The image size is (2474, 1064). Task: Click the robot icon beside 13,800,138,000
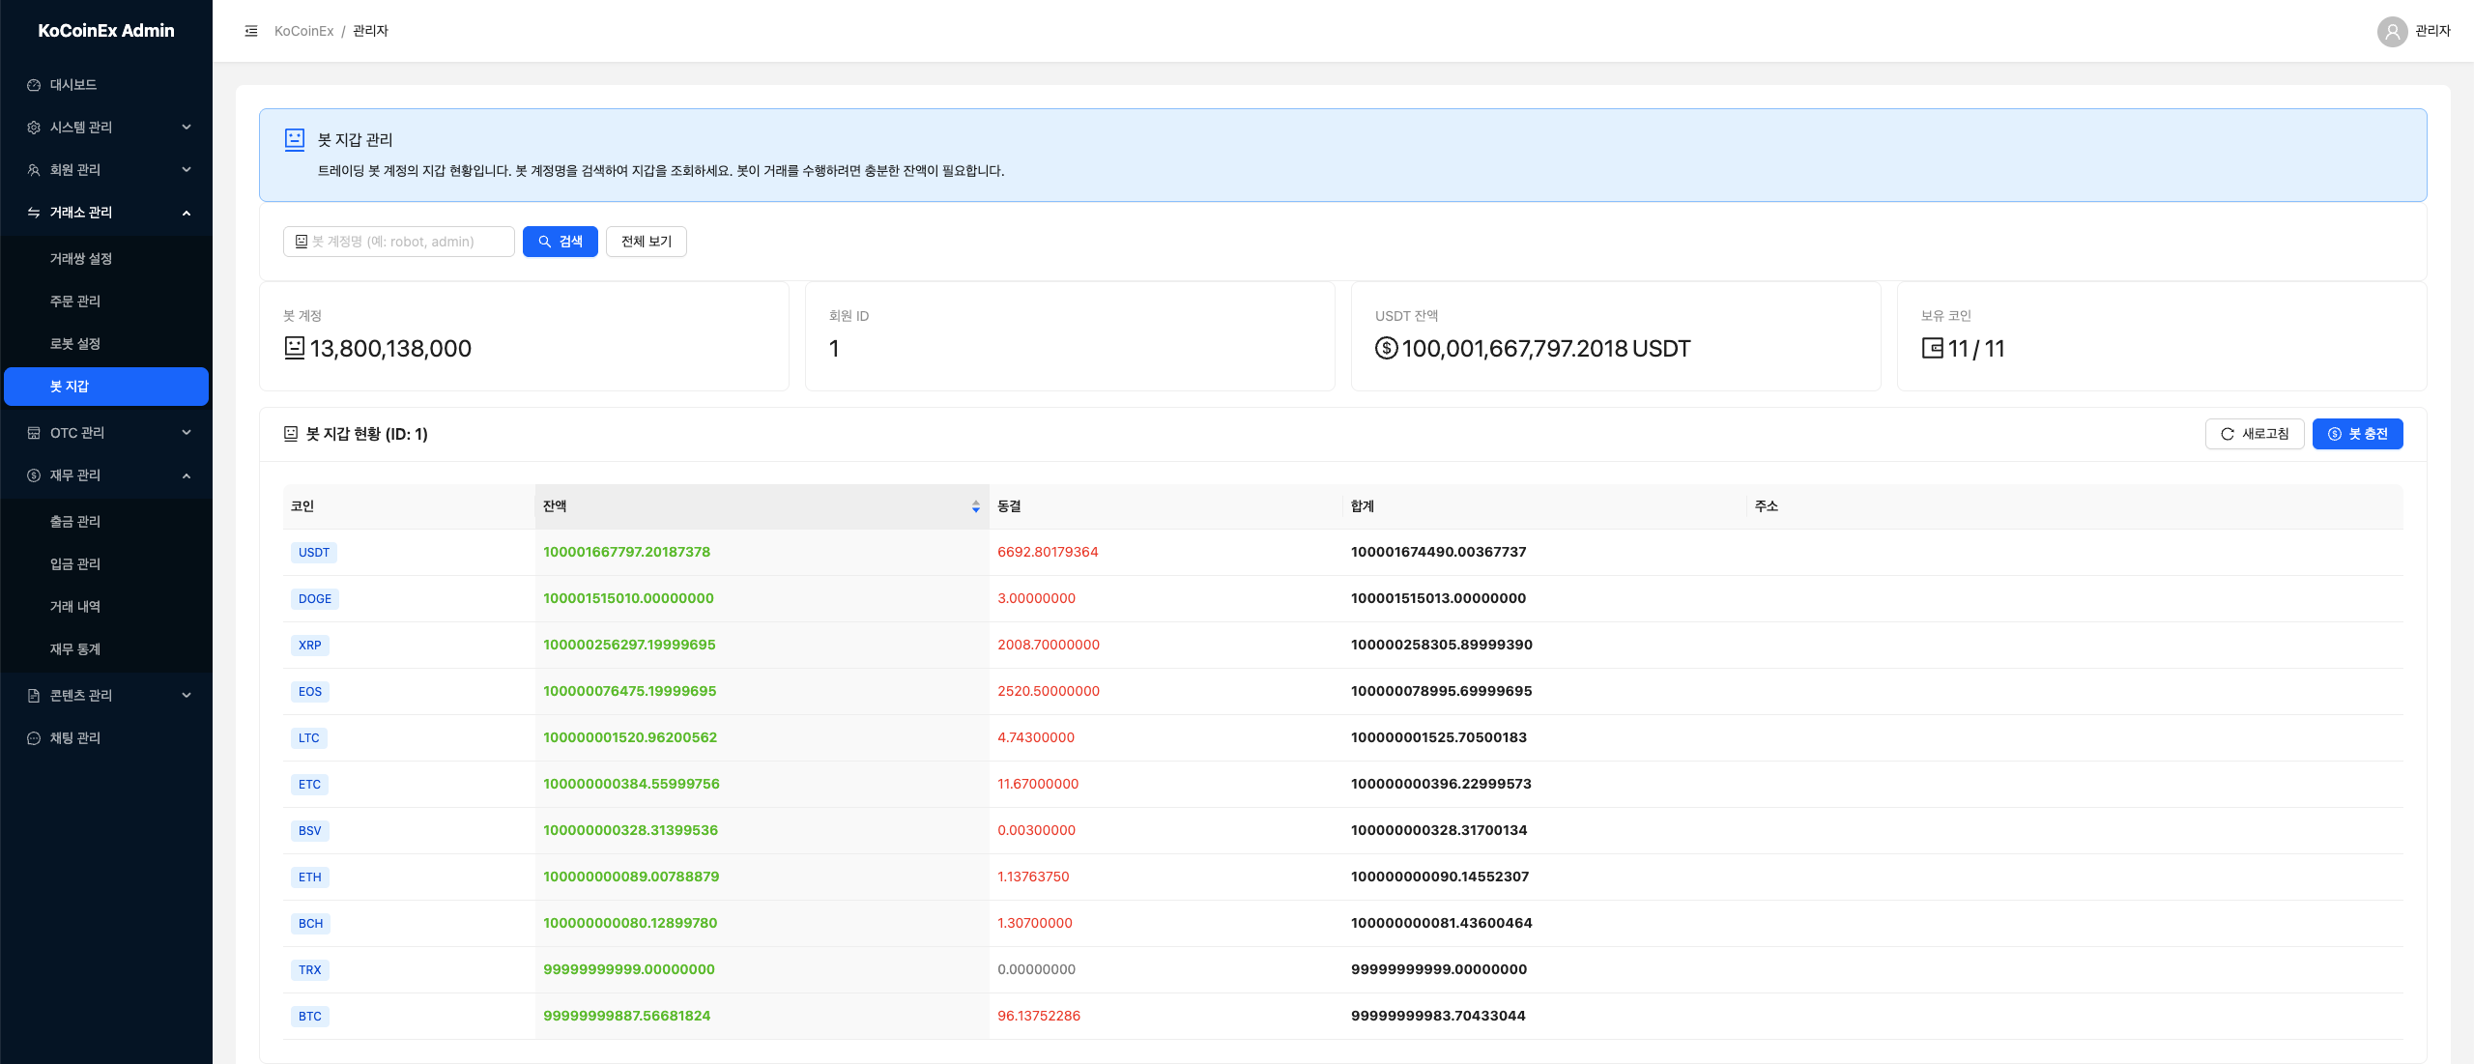click(295, 348)
